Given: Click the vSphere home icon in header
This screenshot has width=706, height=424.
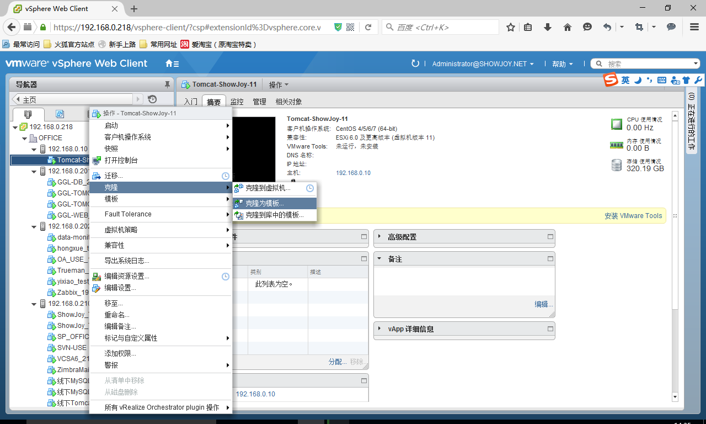Looking at the screenshot, I should click(x=172, y=63).
